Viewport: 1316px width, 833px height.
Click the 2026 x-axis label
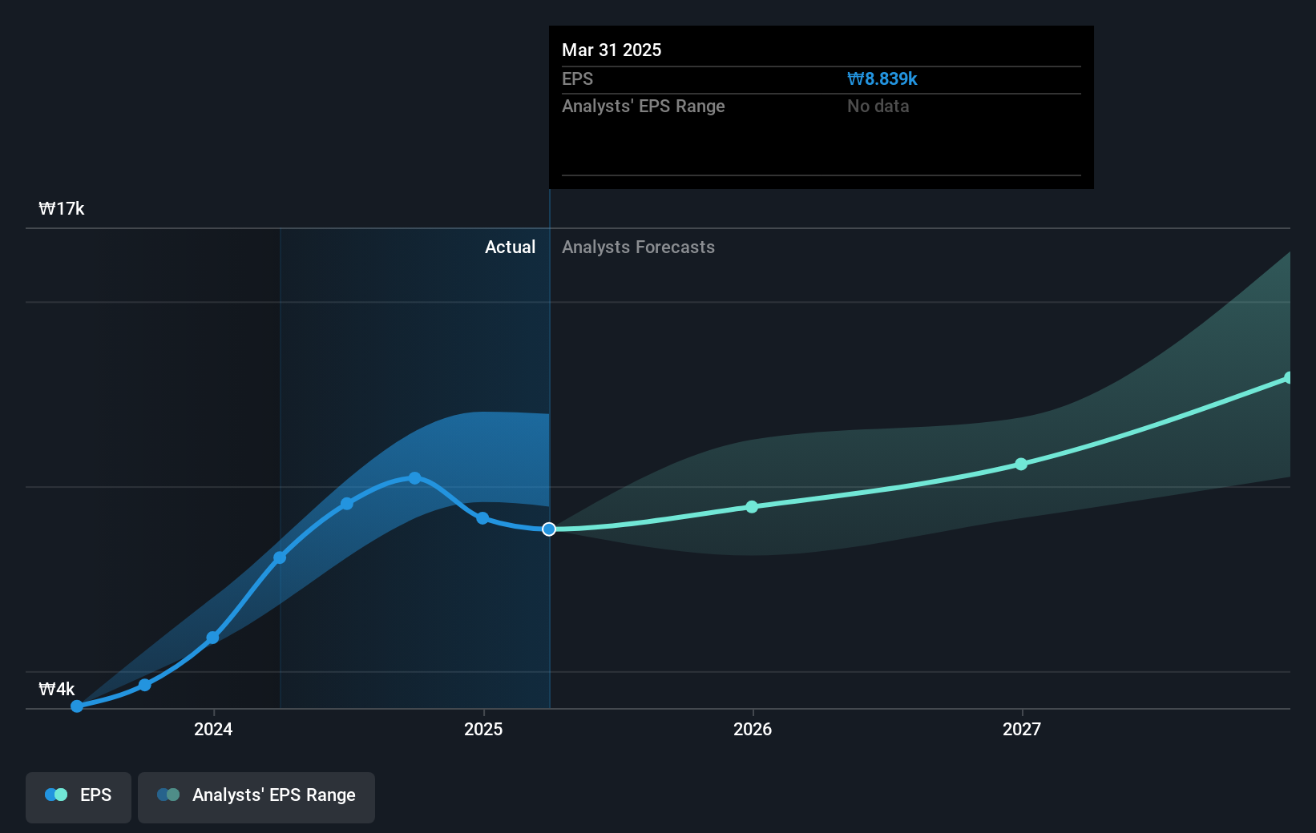[753, 729]
